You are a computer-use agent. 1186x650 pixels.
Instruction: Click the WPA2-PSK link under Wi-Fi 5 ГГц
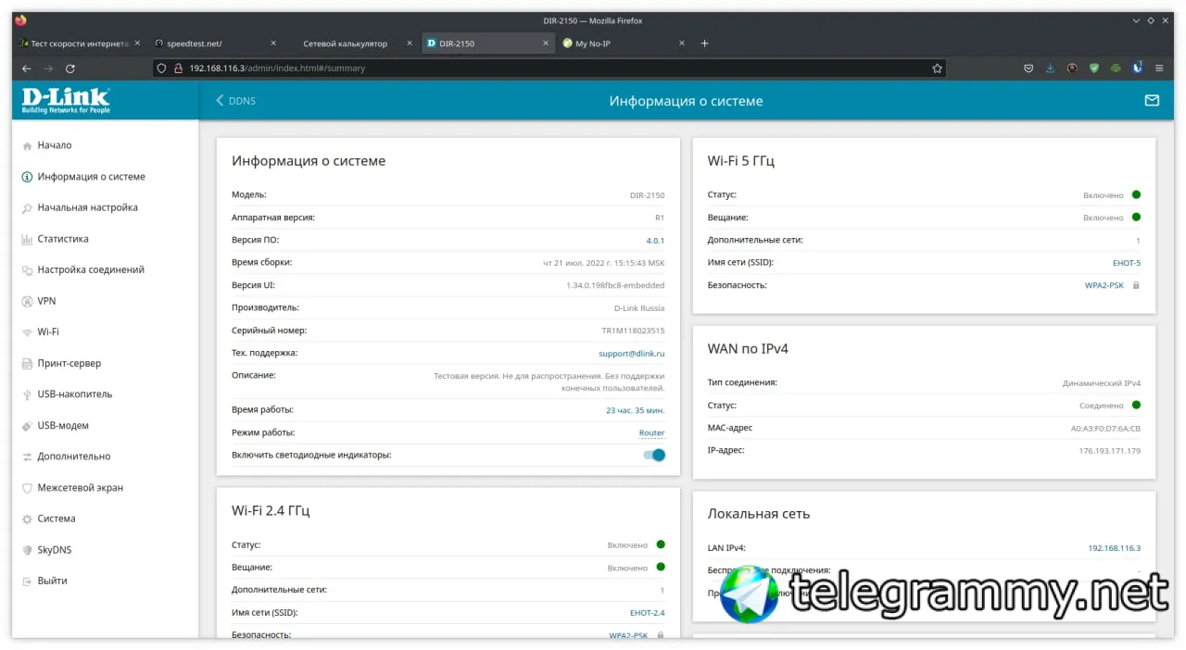pyautogui.click(x=1104, y=285)
